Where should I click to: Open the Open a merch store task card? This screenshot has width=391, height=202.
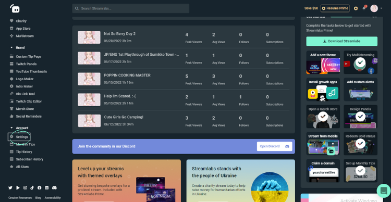pos(323,117)
